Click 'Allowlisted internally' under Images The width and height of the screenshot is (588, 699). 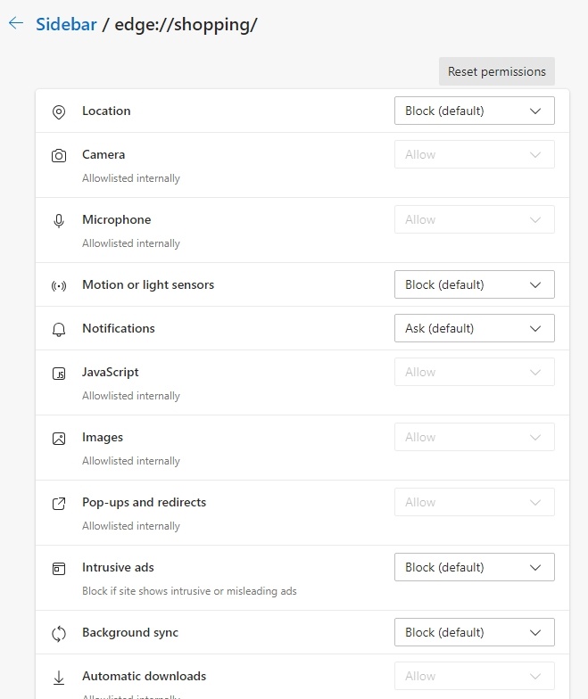tap(131, 461)
